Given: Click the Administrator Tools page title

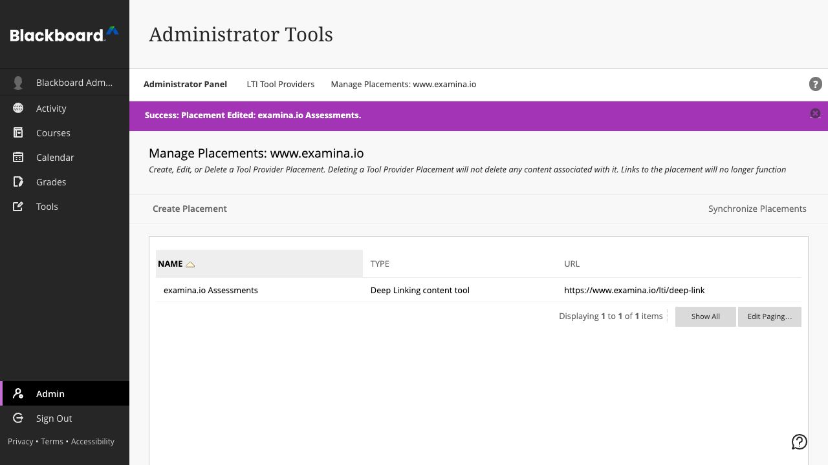Looking at the screenshot, I should (x=241, y=34).
